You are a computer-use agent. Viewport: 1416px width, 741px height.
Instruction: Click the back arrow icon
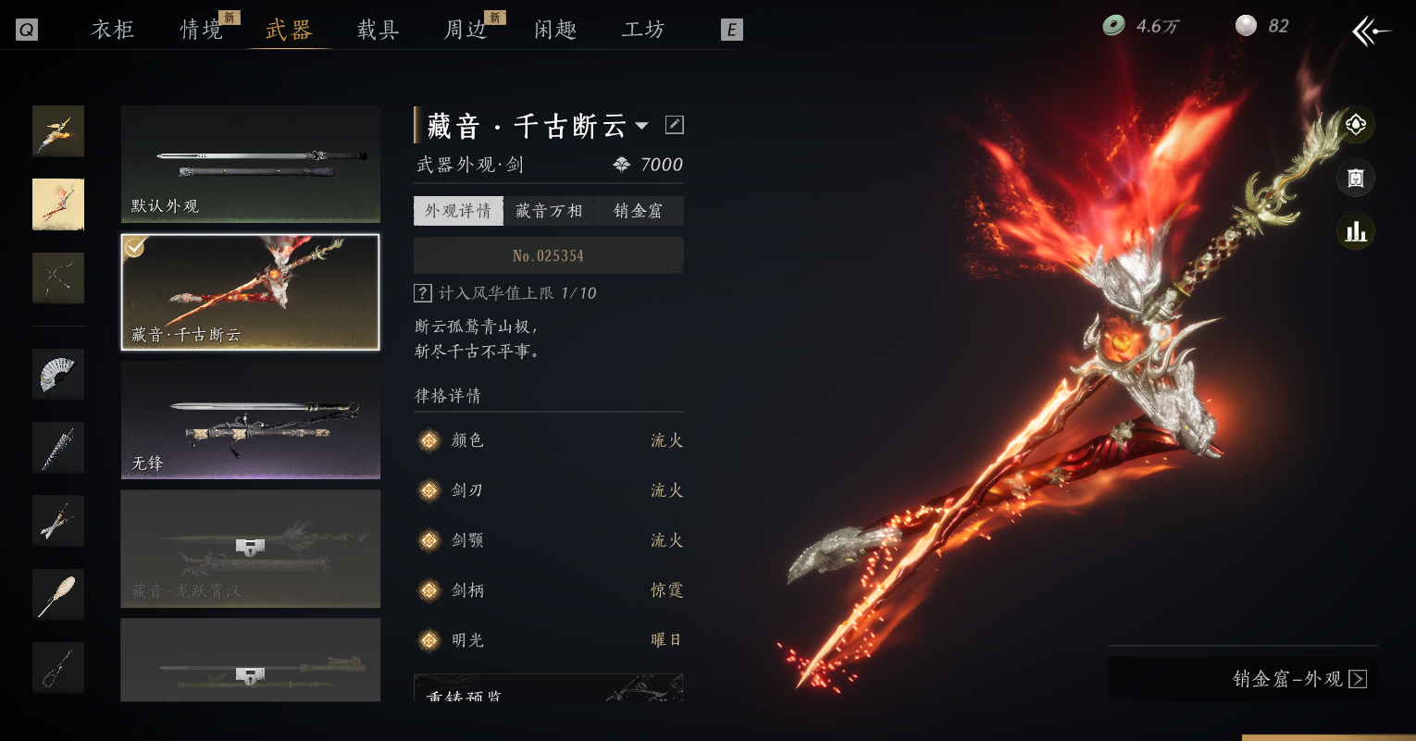tap(1372, 31)
